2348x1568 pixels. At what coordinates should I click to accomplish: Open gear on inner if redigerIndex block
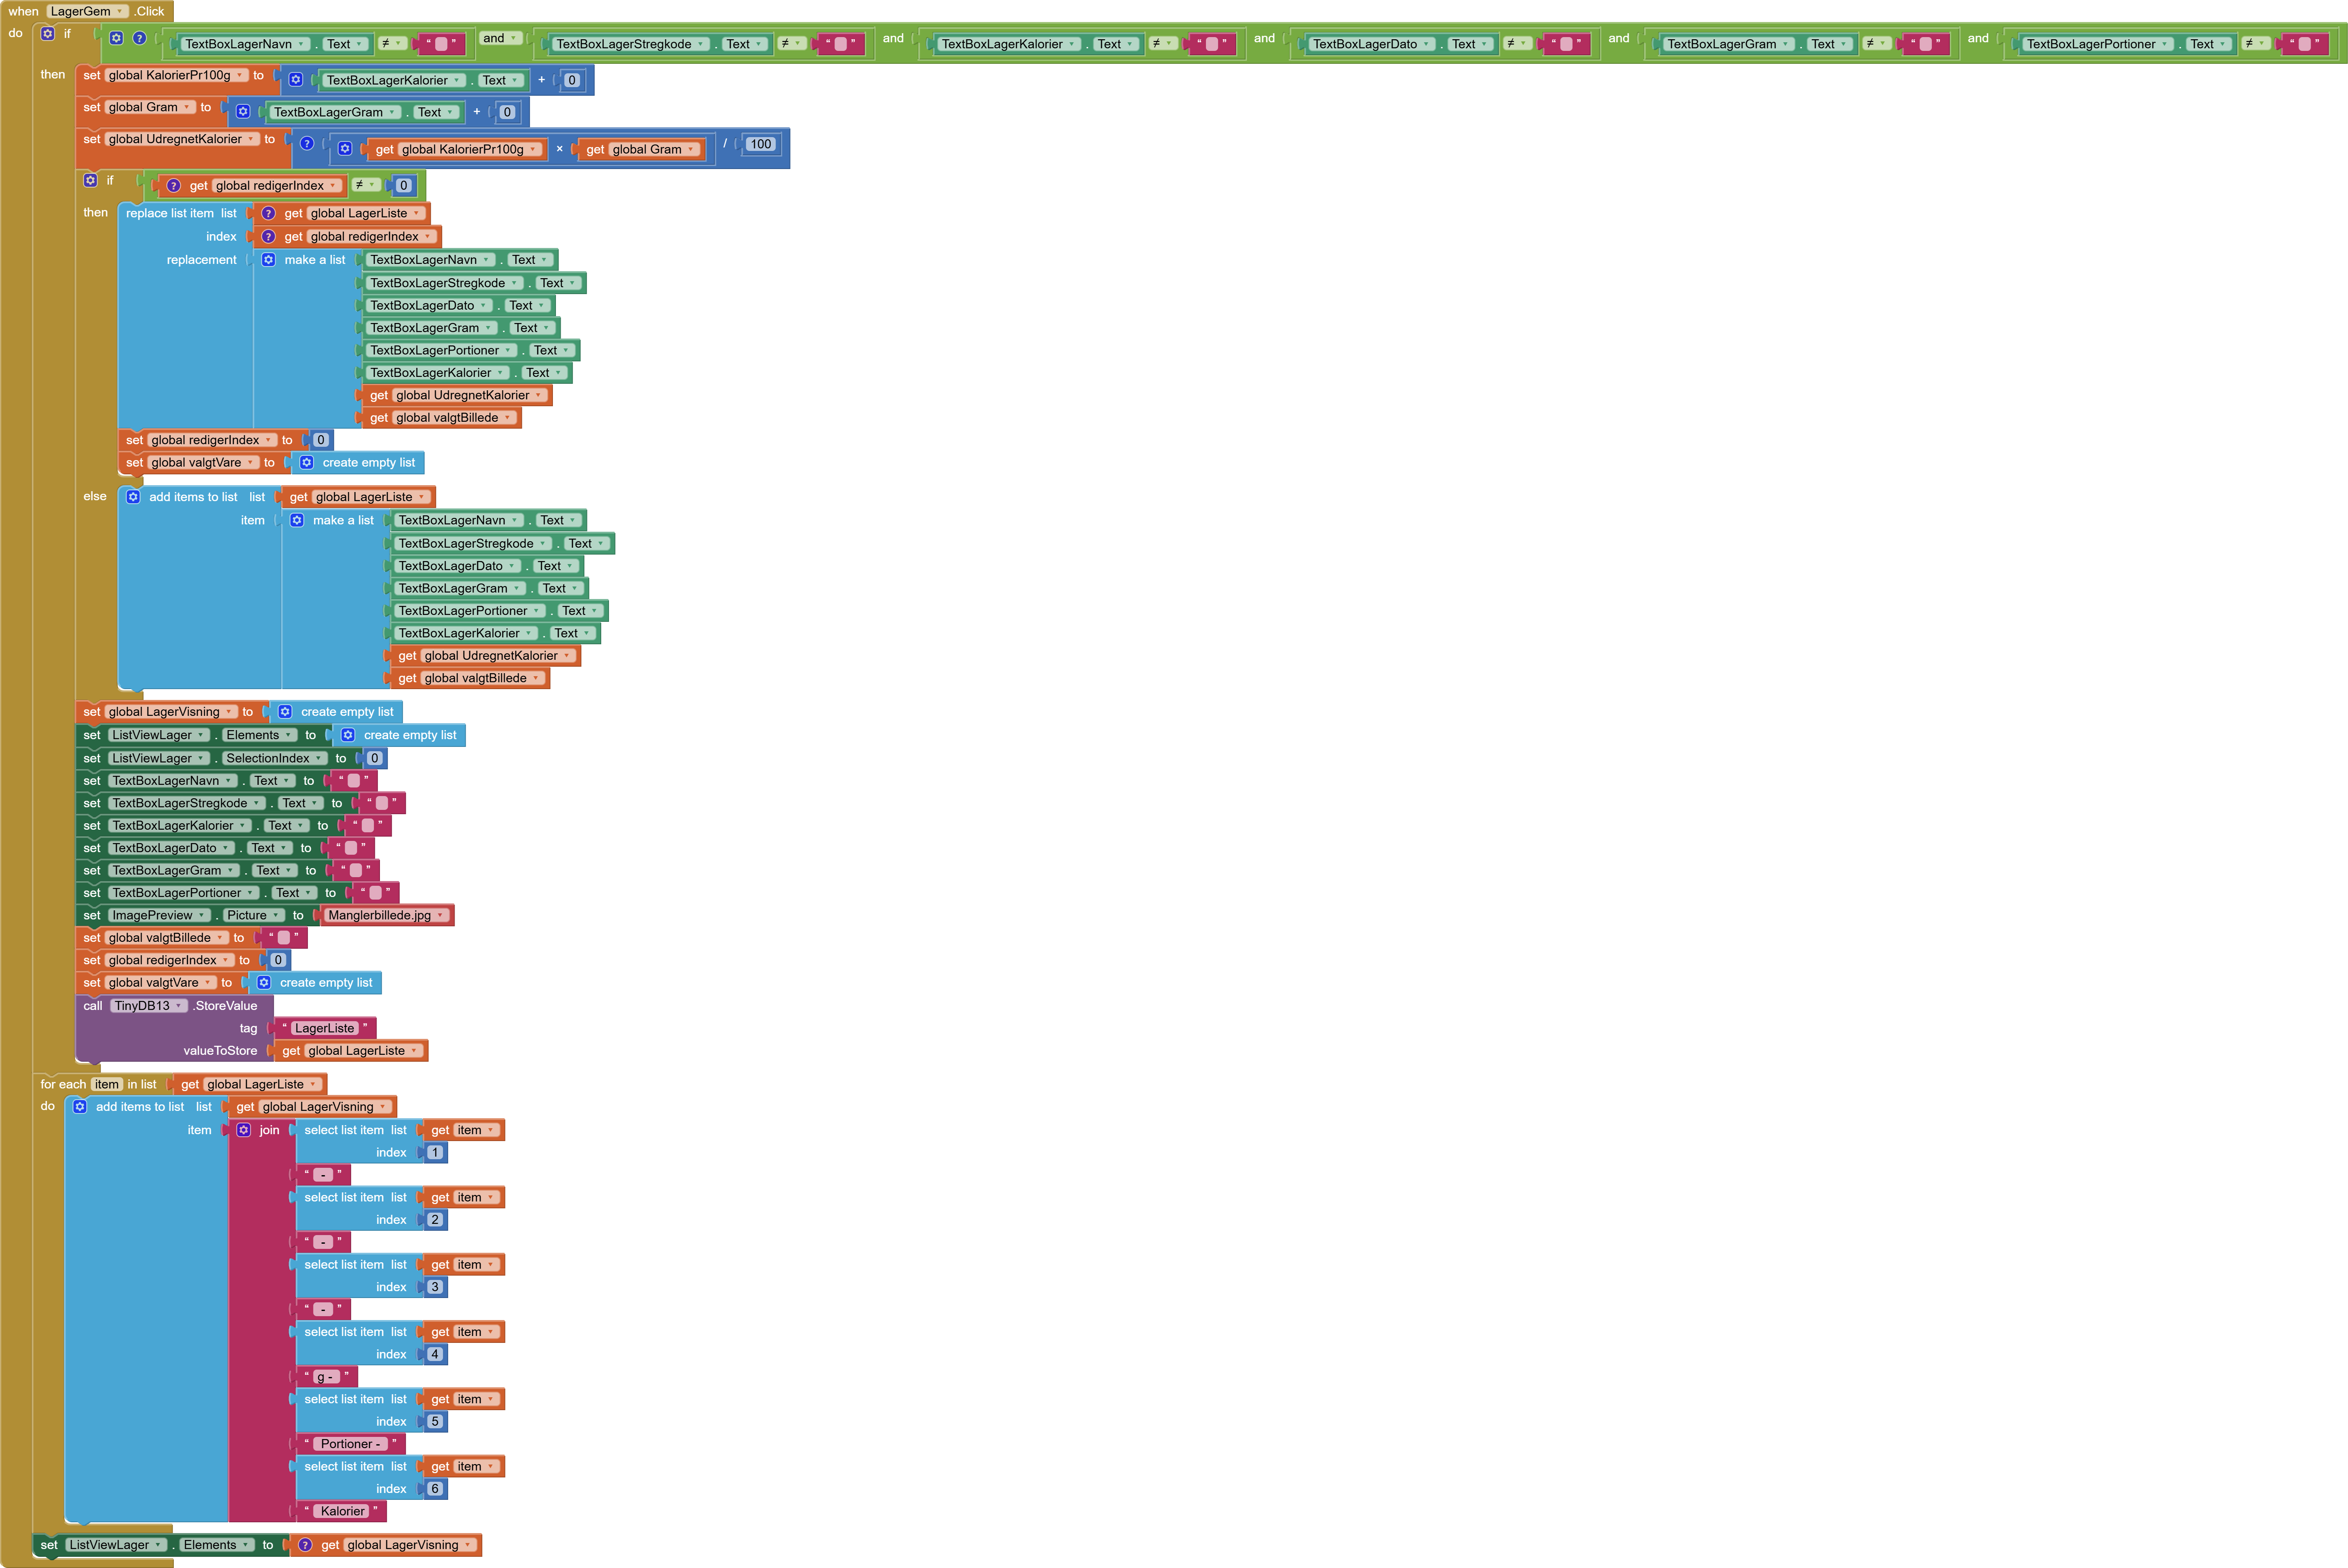tap(90, 180)
